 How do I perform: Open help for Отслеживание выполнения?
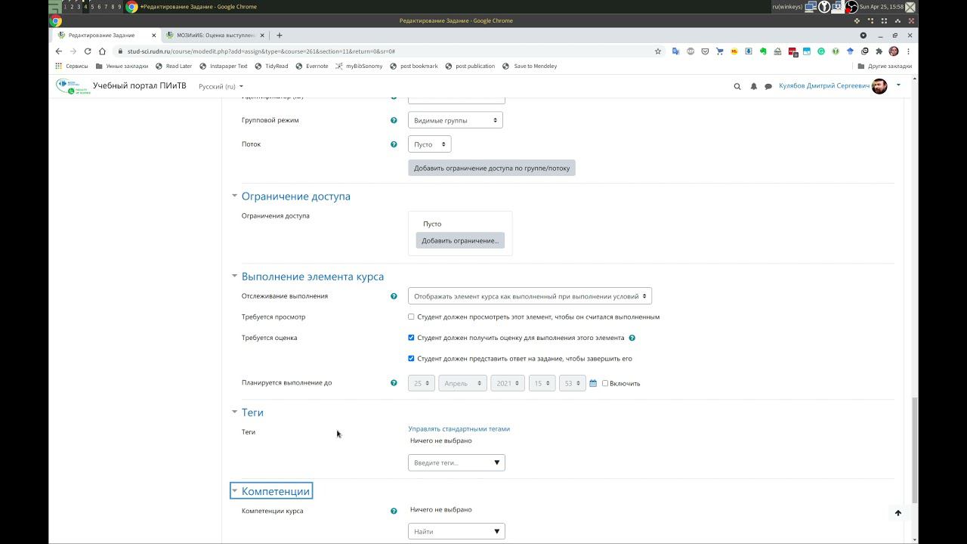pyautogui.click(x=394, y=296)
